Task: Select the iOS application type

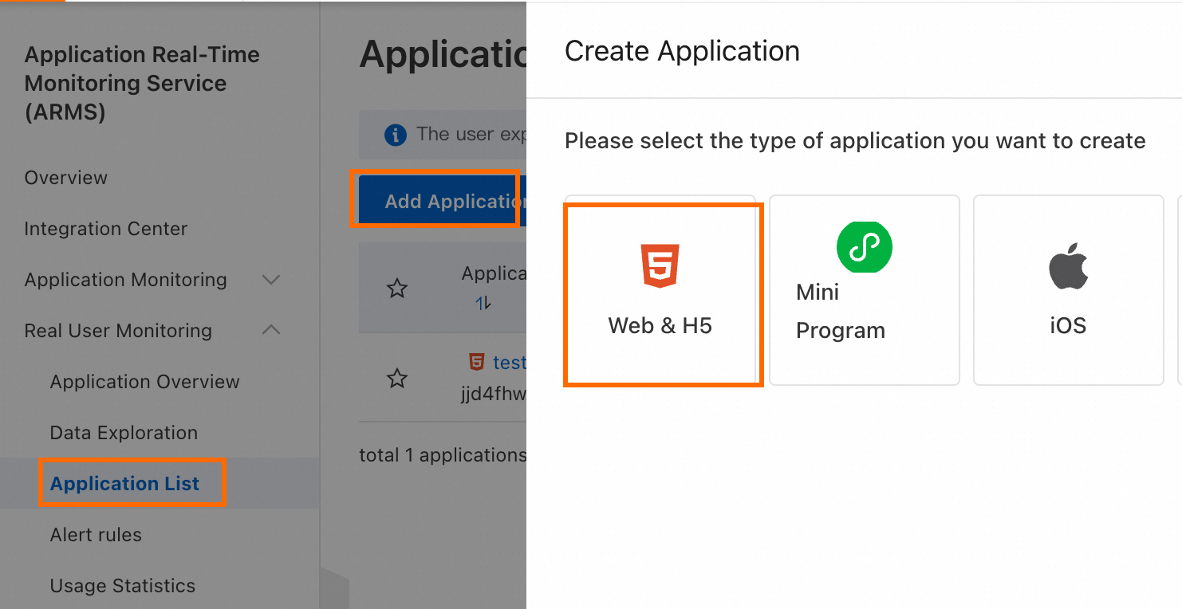Action: (1068, 290)
